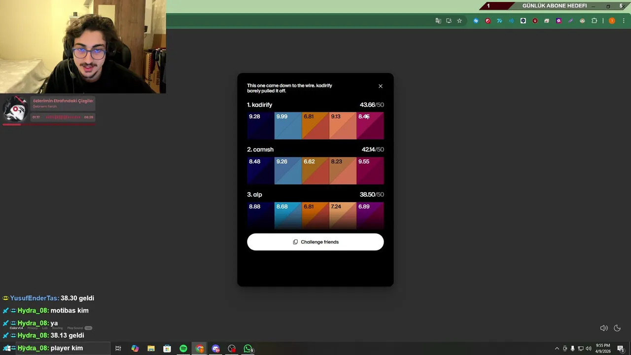The width and height of the screenshot is (631, 355).
Task: Select alp's cyan 8.68 swatch
Action: 288,216
